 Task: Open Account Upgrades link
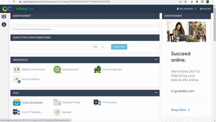click(x=112, y=69)
